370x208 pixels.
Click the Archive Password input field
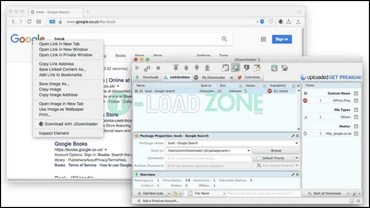coord(208,166)
